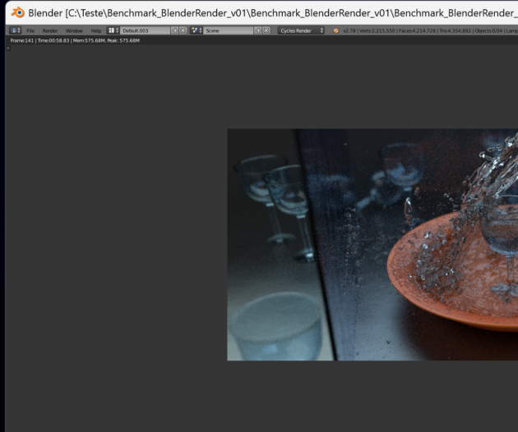Image resolution: width=518 pixels, height=432 pixels.
Task: Edit the Default.003 screen layout name
Action: click(144, 30)
